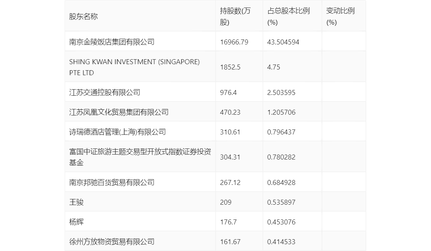Select 徐州方放物资贸易有限公司 shareholder name

pyautogui.click(x=112, y=242)
